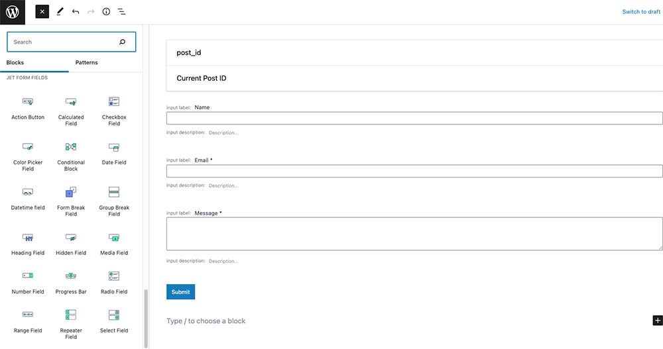This screenshot has height=349, width=663.
Task: Click the Undo arrow
Action: pyautogui.click(x=76, y=12)
